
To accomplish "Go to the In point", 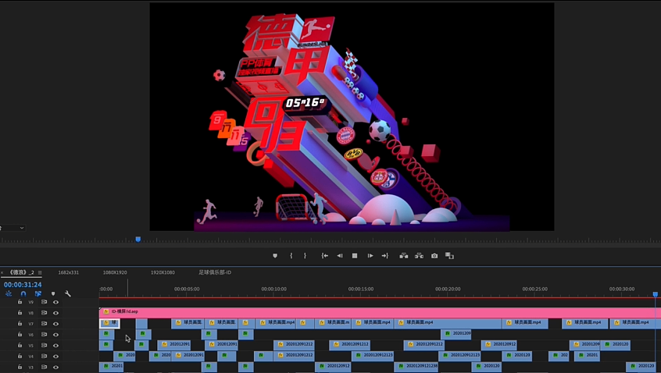I will [324, 255].
